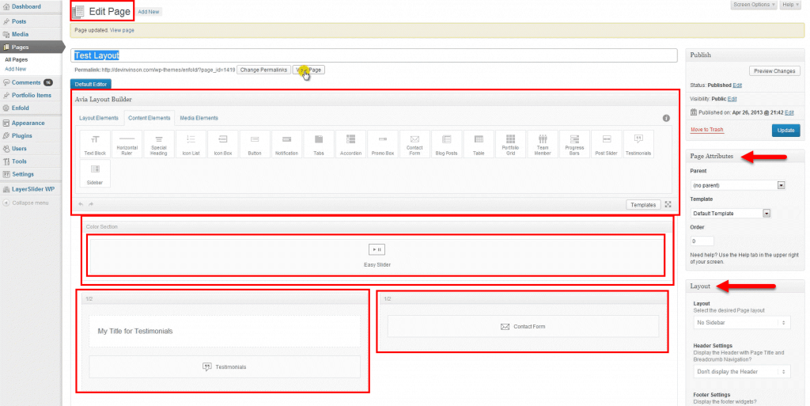Open the Header Settings dropdown

point(740,371)
